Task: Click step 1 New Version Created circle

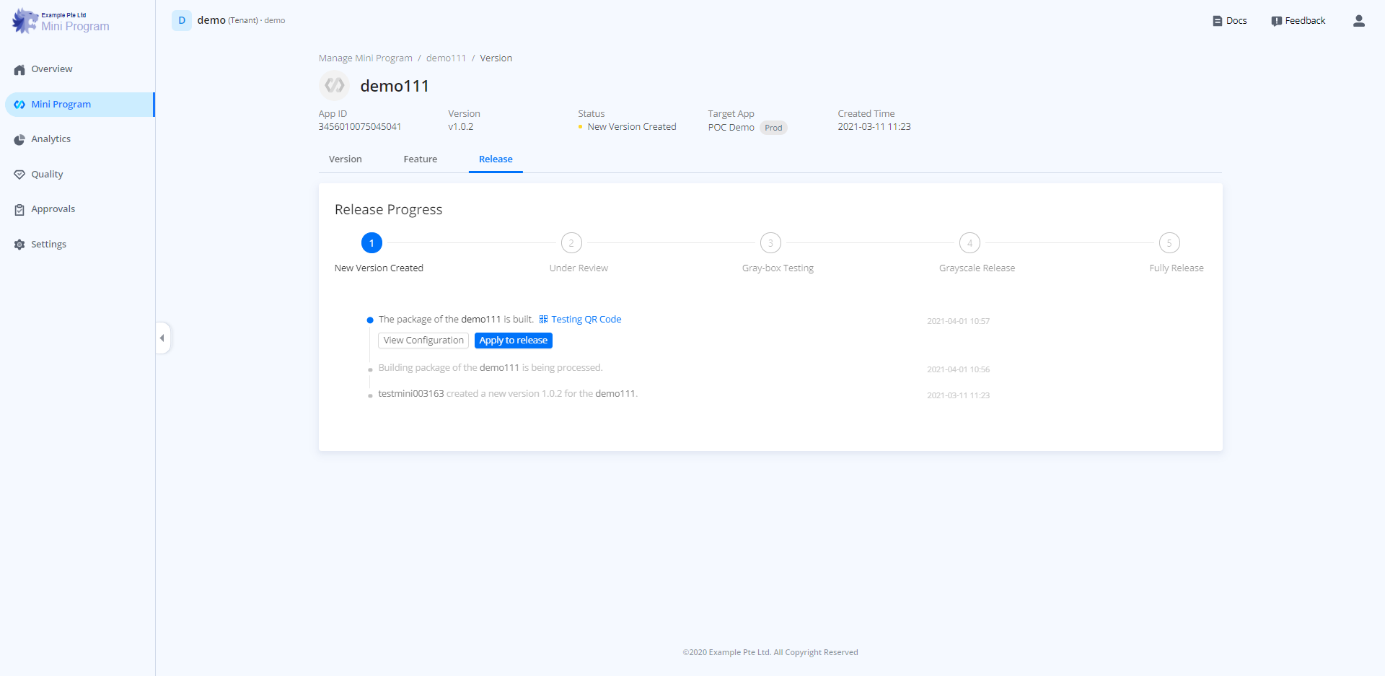Action: [371, 243]
